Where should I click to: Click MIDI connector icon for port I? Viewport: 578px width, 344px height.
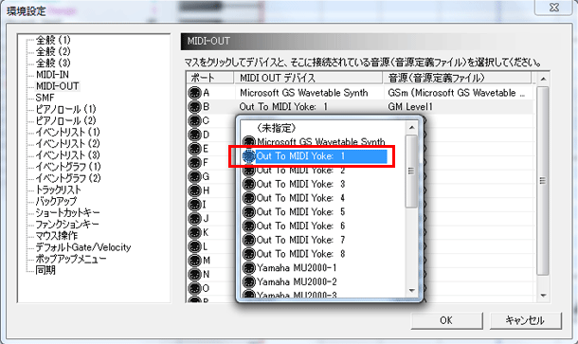pos(194,205)
